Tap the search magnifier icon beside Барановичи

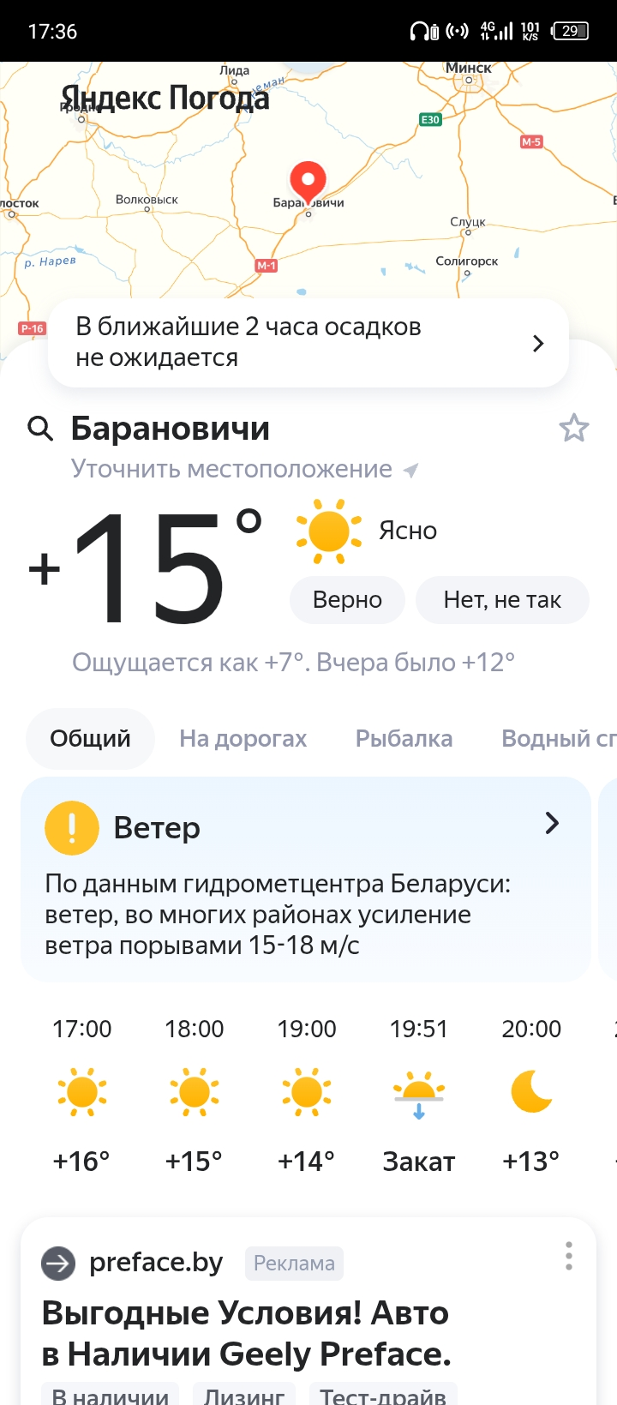click(40, 428)
